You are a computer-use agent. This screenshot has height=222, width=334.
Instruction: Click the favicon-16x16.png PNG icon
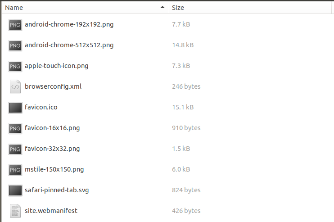click(15, 128)
